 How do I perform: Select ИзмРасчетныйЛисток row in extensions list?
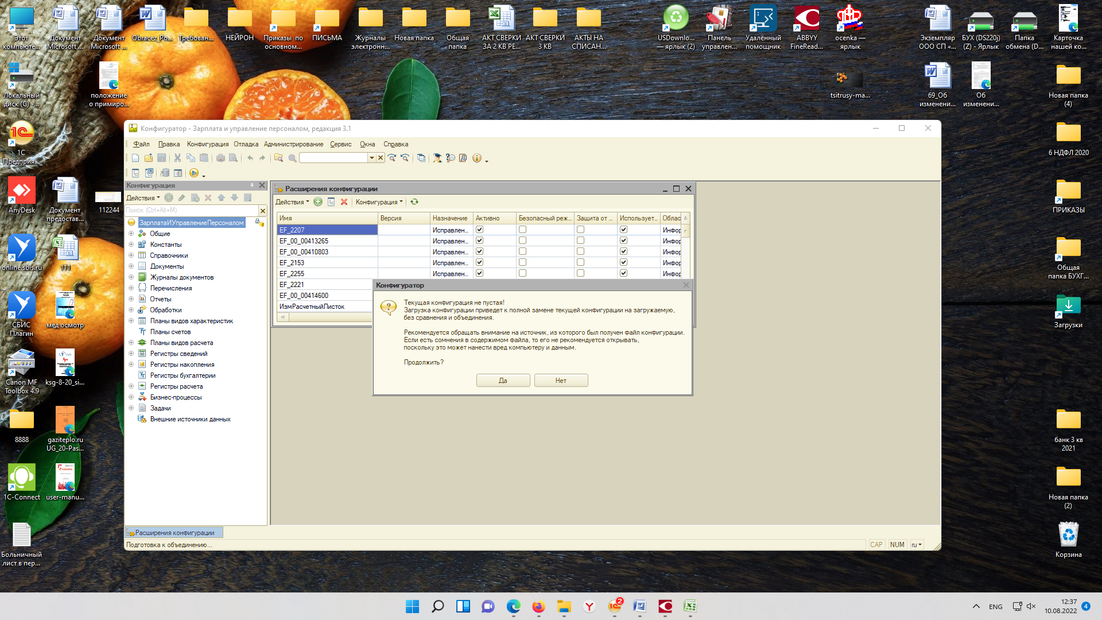(325, 307)
